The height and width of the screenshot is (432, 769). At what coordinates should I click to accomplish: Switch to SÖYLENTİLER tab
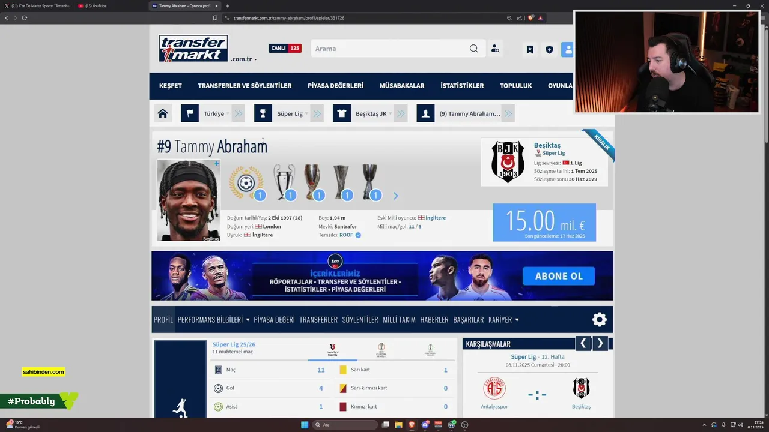coord(360,320)
